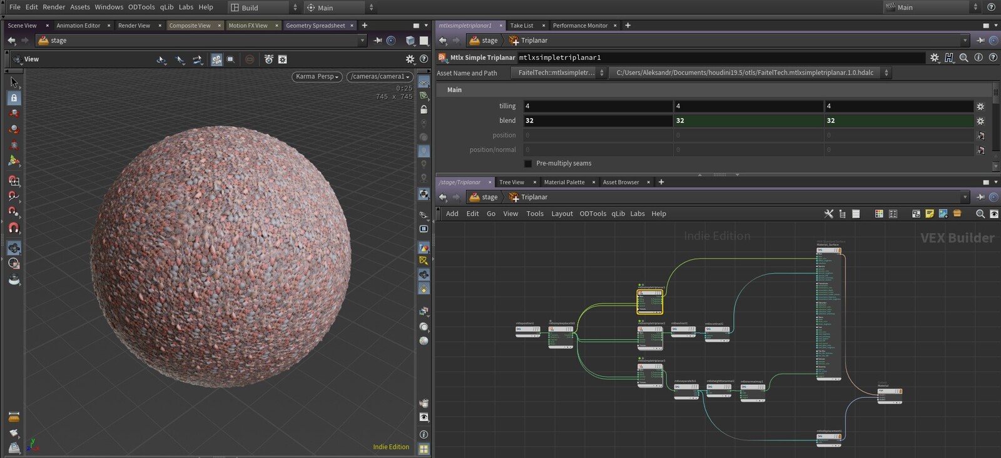Expand the FaitelTech::mtlxsimpletr asset name dropdown

coord(559,72)
